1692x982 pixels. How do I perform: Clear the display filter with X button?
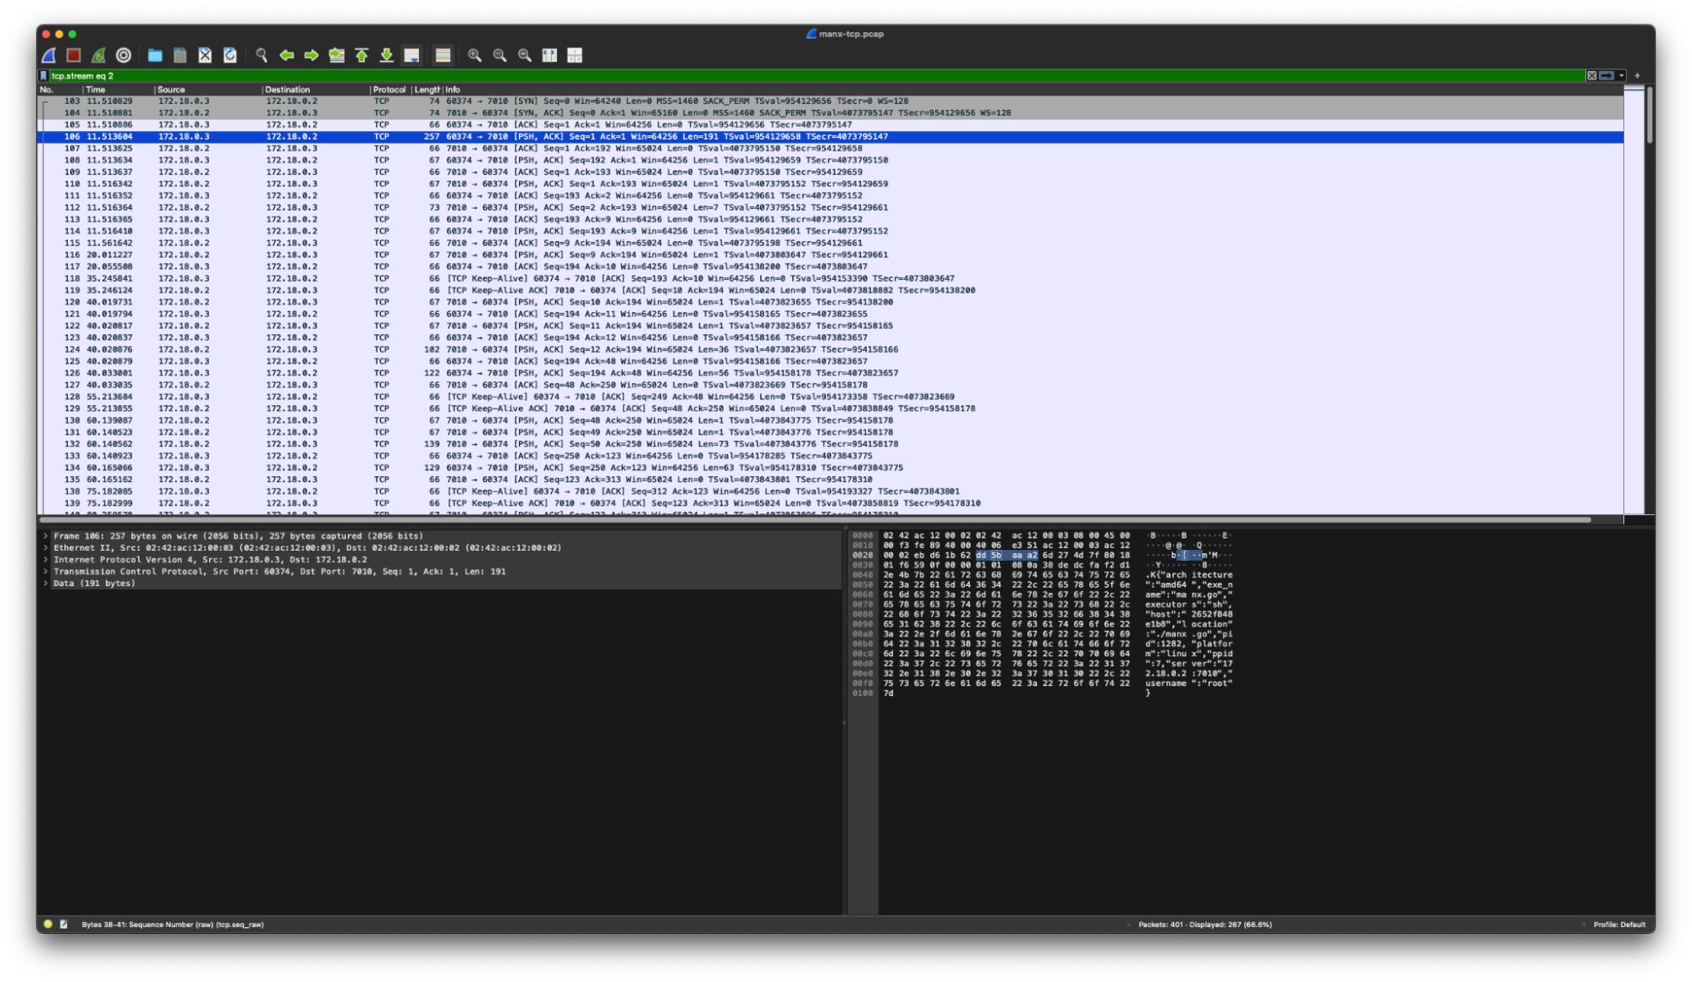pos(1591,75)
